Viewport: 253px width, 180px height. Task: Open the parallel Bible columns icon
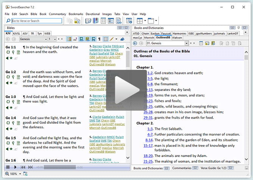point(103,21)
